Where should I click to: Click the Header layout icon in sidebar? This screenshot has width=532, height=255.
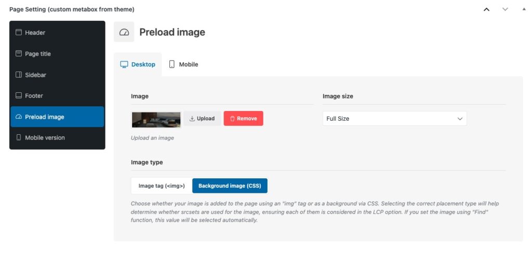pyautogui.click(x=19, y=33)
